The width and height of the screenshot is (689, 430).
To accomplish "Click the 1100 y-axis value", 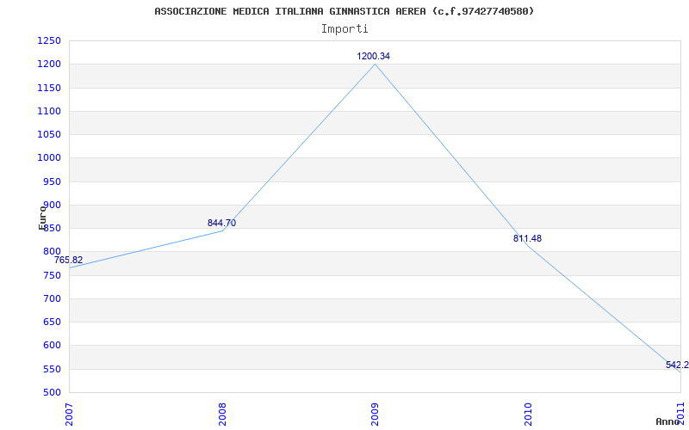I will point(49,111).
